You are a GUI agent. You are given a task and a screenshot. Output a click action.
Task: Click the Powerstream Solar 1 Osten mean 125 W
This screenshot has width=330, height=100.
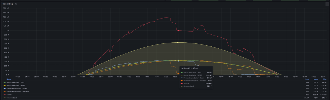point(316,89)
